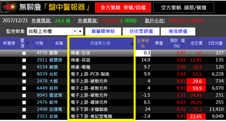
Task: Click the highlighted price 59.9
Action: [x=196, y=88]
